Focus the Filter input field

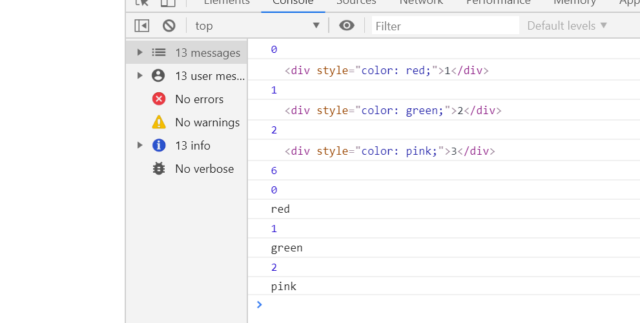(446, 26)
